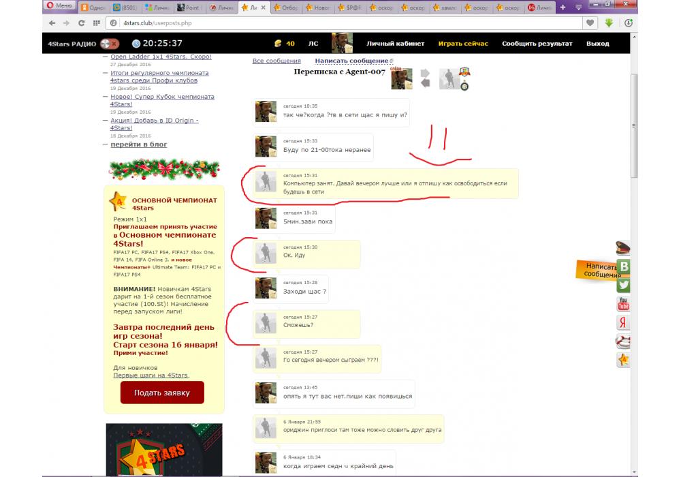
Task: Open the Opera Меню button
Action: (59, 6)
